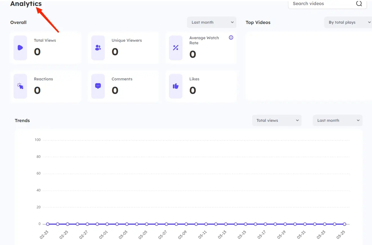Screen dimensions: 372x245
Task: Click the Average Watch Rate info icon
Action: (231, 37)
